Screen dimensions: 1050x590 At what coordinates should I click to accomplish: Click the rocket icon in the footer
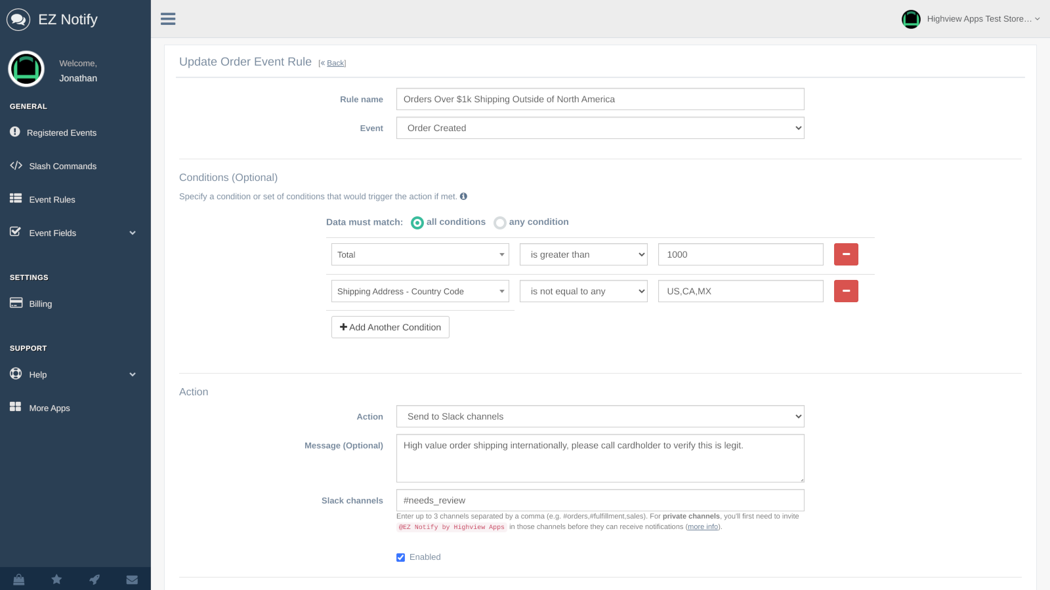click(x=94, y=579)
